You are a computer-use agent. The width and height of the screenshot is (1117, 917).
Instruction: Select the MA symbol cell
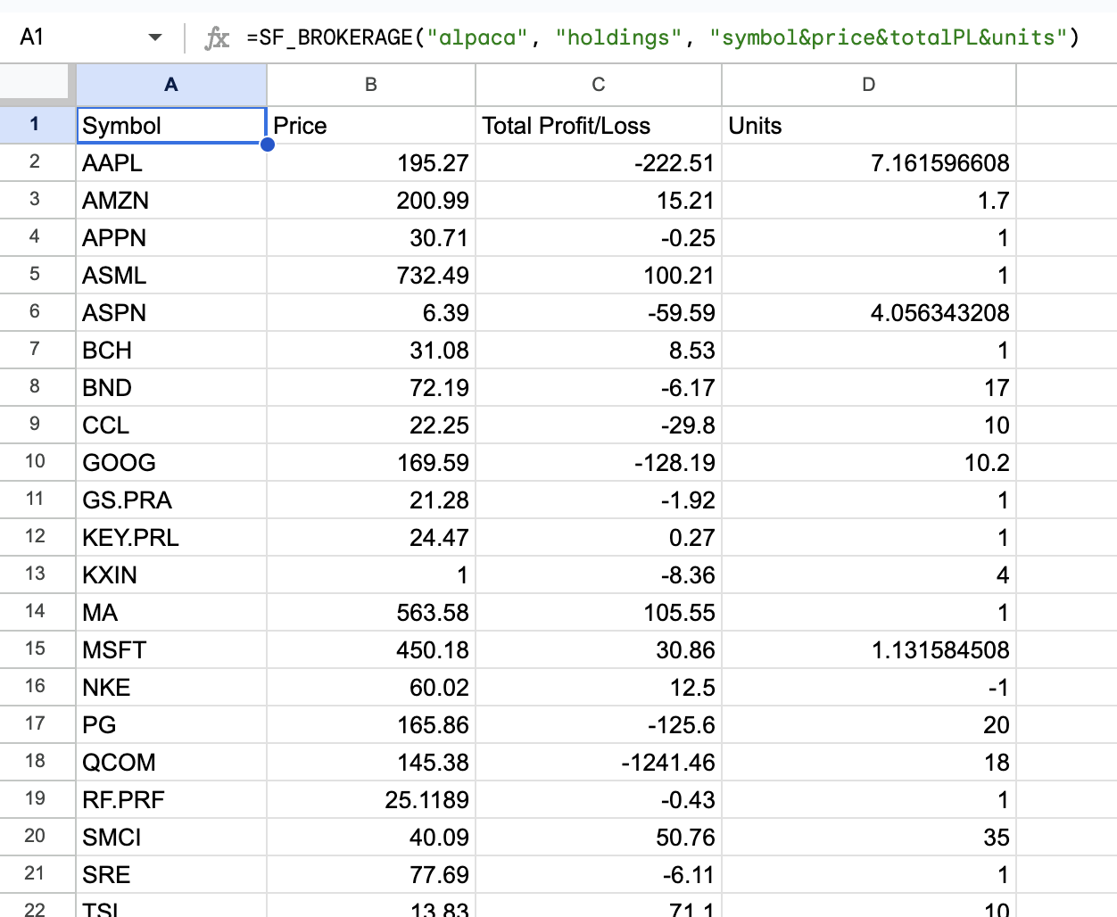point(171,612)
